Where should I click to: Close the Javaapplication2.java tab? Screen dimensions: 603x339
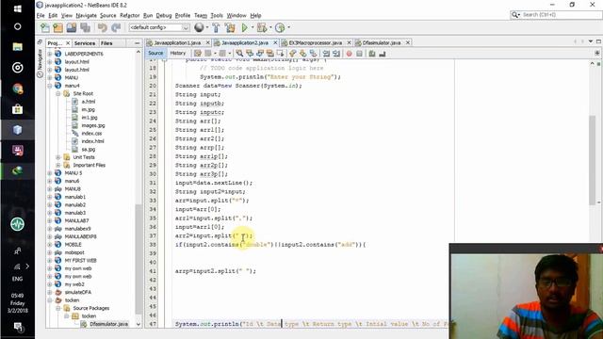click(x=275, y=42)
